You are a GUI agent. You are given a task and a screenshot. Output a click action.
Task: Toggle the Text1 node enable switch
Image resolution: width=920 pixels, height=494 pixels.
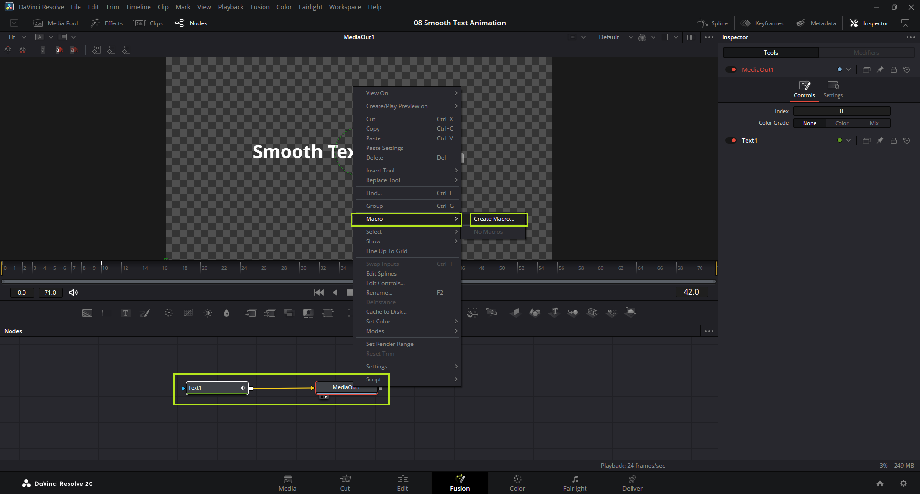pos(731,140)
